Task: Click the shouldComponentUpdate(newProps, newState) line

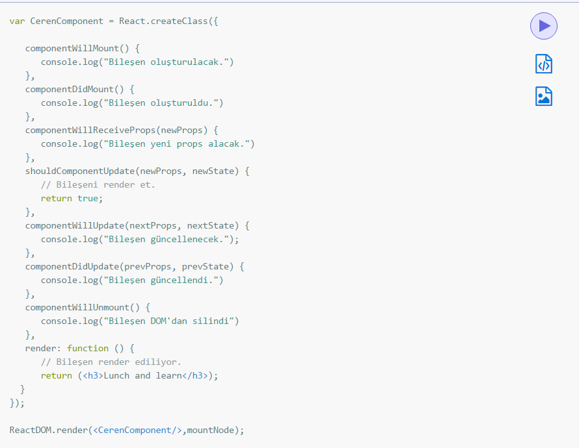Action: click(137, 171)
